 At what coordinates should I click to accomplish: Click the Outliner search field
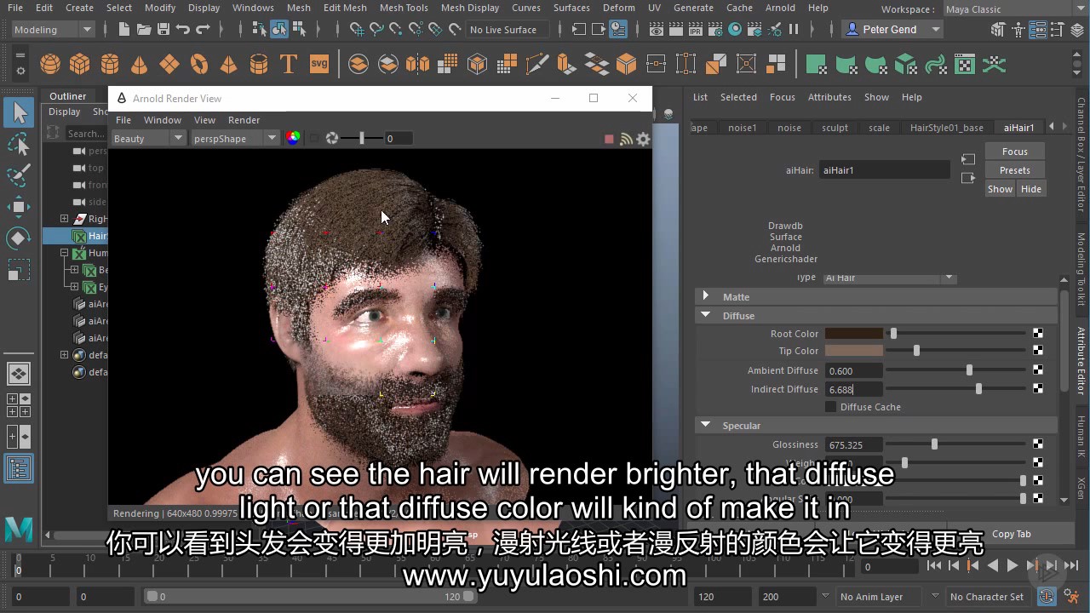click(85, 134)
